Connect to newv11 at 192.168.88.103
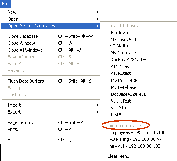The image size is (177, 161). click(x=135, y=146)
